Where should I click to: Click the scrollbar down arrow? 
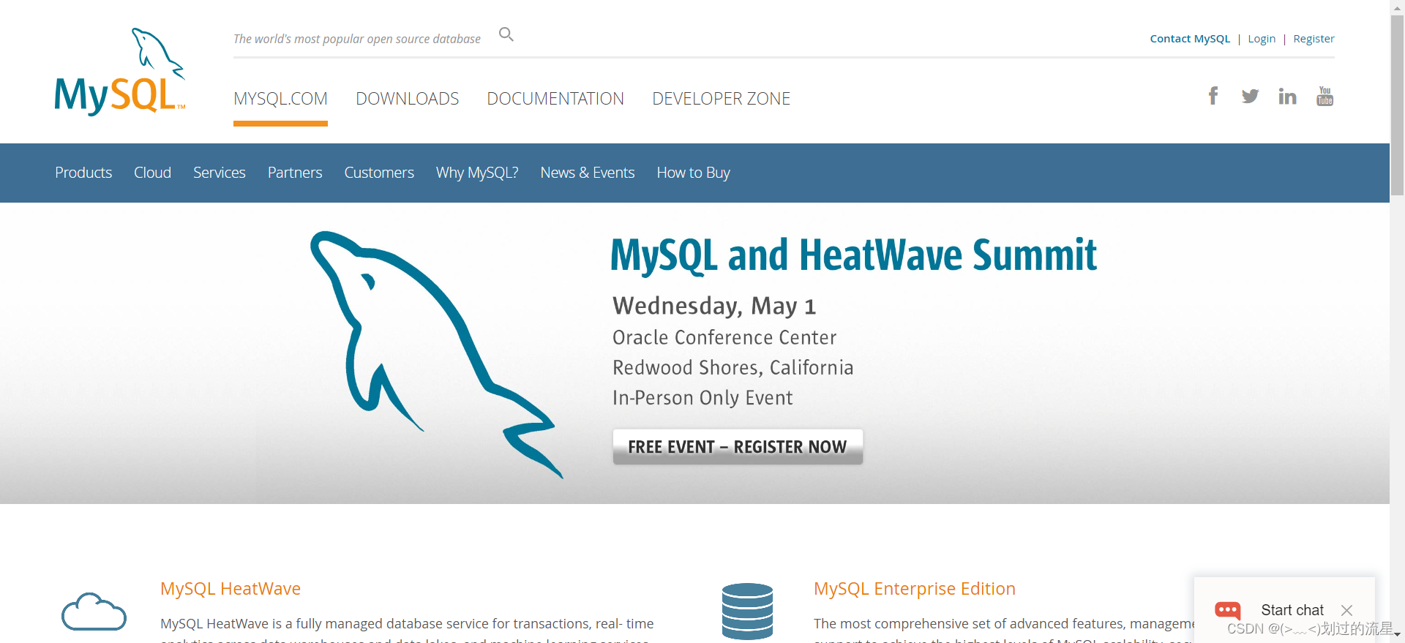(1397, 636)
